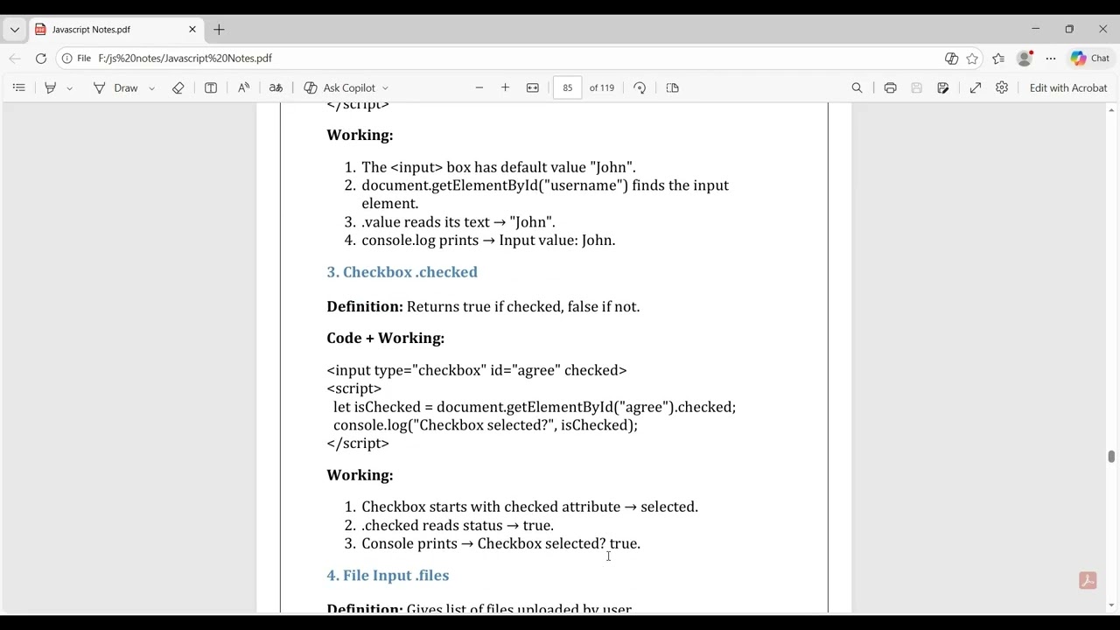Open the favorites list
The height and width of the screenshot is (630, 1120).
pos(998,59)
